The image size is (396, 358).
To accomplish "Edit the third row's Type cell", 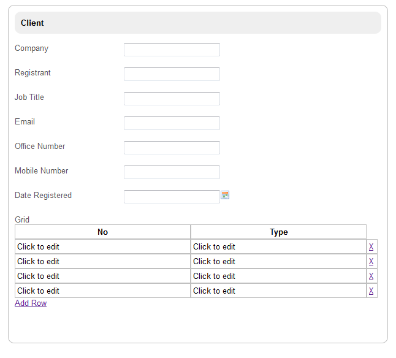I will [278, 276].
